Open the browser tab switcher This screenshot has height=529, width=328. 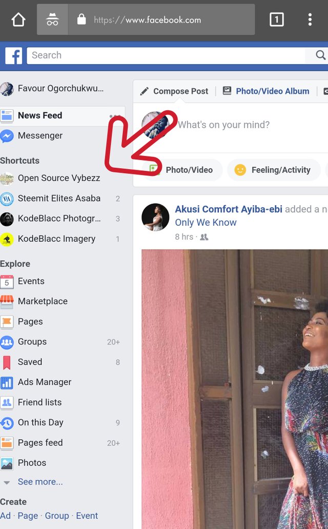[276, 20]
